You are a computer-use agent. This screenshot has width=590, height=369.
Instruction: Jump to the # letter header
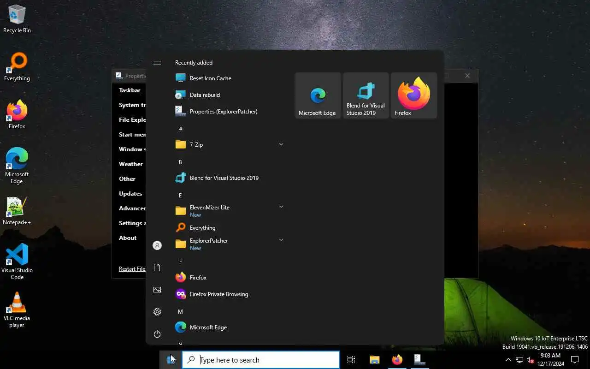(181, 129)
